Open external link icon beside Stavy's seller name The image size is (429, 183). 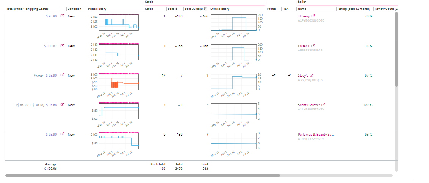pos(312,75)
